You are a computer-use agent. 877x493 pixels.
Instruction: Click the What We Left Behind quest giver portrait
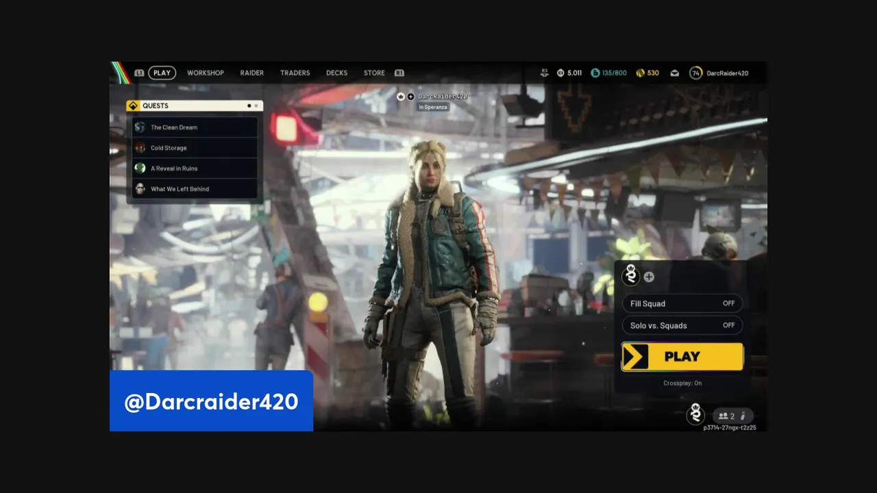140,189
